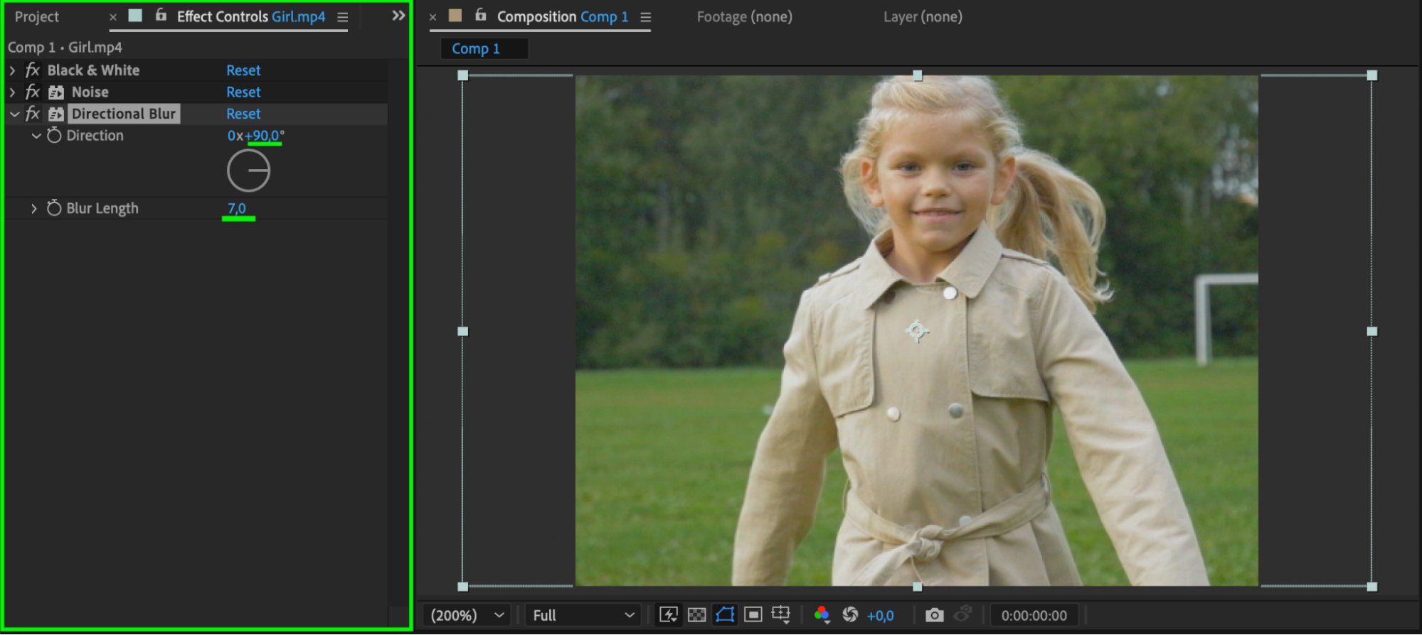Open the 200% magnification dropdown
This screenshot has width=1422, height=635.
tap(467, 615)
